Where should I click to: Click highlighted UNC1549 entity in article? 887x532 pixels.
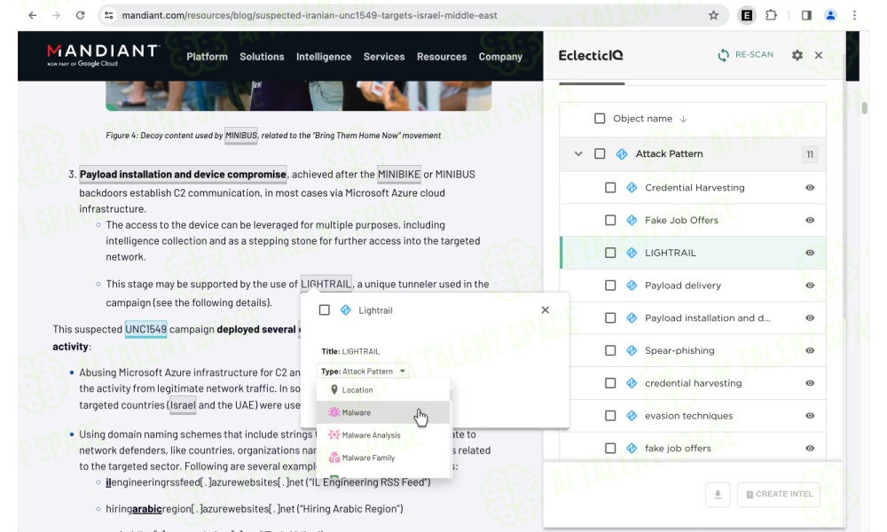pos(146,330)
